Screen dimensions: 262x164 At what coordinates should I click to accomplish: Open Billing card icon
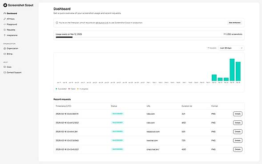coord(5,54)
